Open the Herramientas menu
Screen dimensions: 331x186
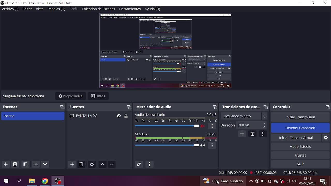tap(130, 9)
